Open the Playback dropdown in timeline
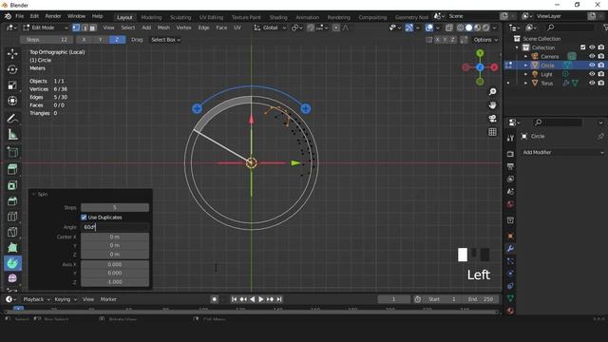Image resolution: width=608 pixels, height=342 pixels. pos(37,299)
